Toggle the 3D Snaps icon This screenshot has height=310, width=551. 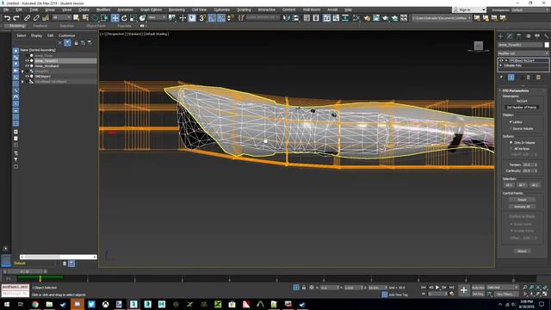[202, 18]
